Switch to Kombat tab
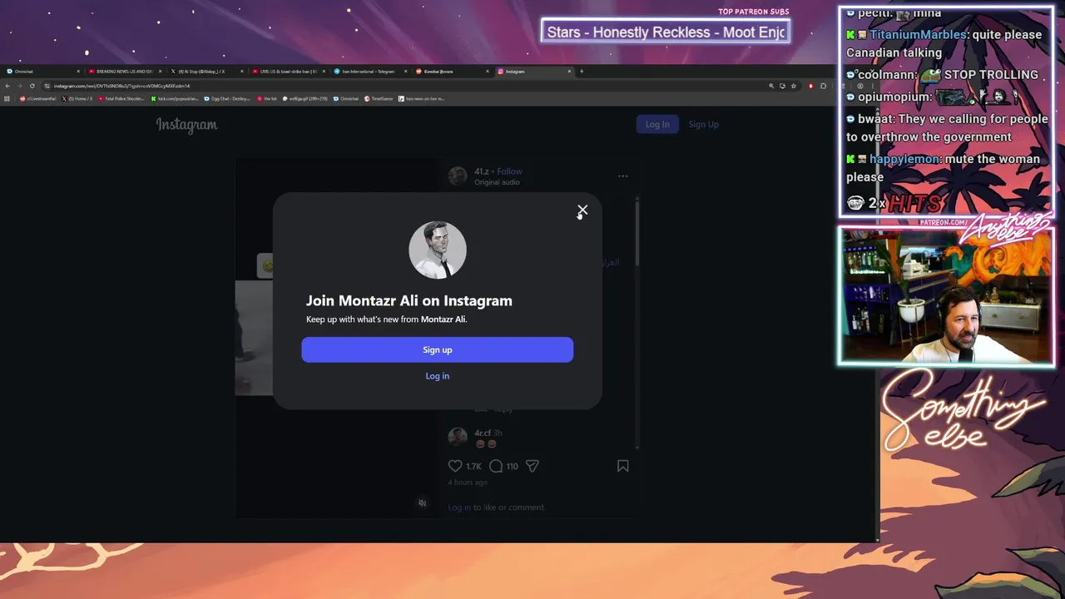Viewport: 1065px width, 599px height. 452,72
